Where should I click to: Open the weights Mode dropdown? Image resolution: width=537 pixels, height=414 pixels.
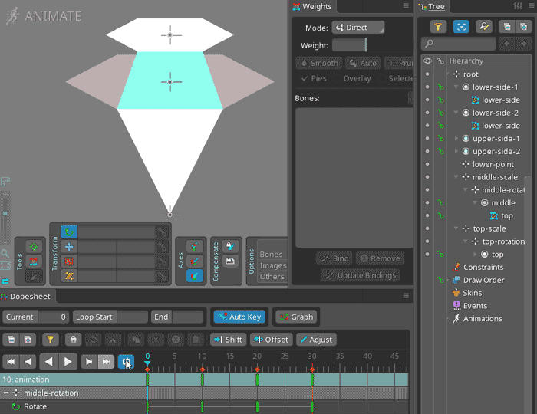coord(358,28)
